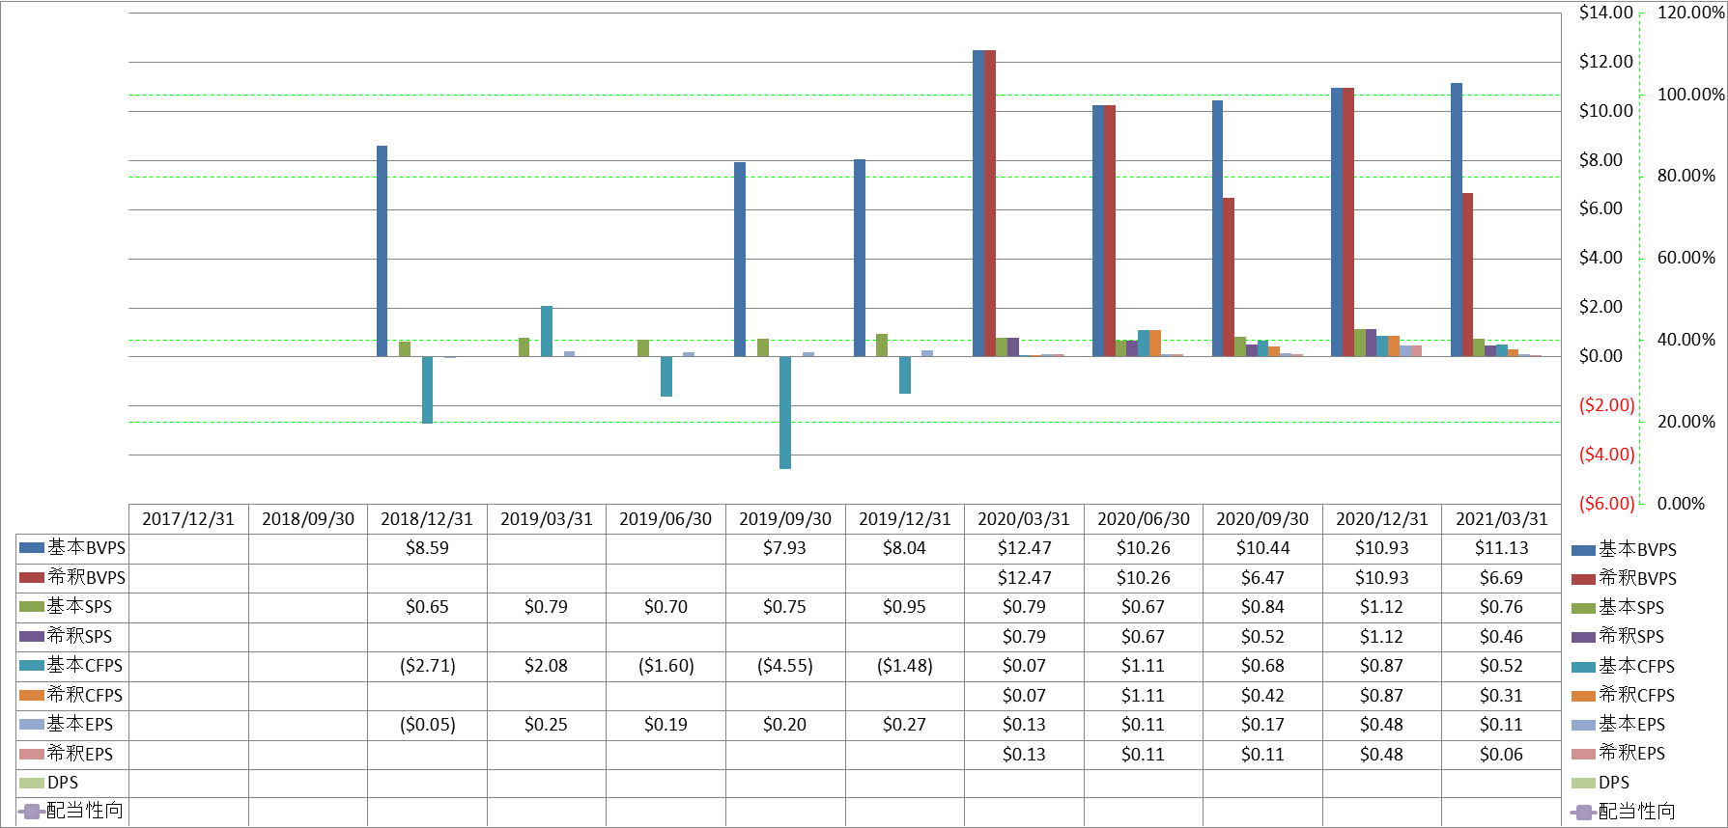Click the $6.69 希釈BVPS cell

[x=1502, y=577]
